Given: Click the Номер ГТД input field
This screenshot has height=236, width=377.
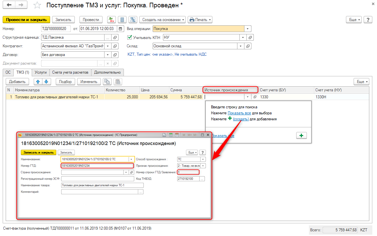Looking at the screenshot, I should point(97,166).
